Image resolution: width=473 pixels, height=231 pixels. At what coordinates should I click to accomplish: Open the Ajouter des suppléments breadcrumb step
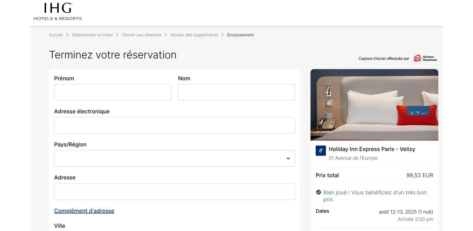point(194,35)
